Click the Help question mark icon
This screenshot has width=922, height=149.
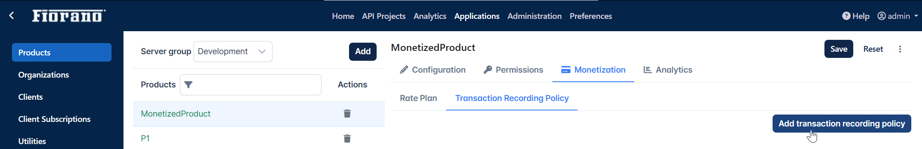pos(846,16)
